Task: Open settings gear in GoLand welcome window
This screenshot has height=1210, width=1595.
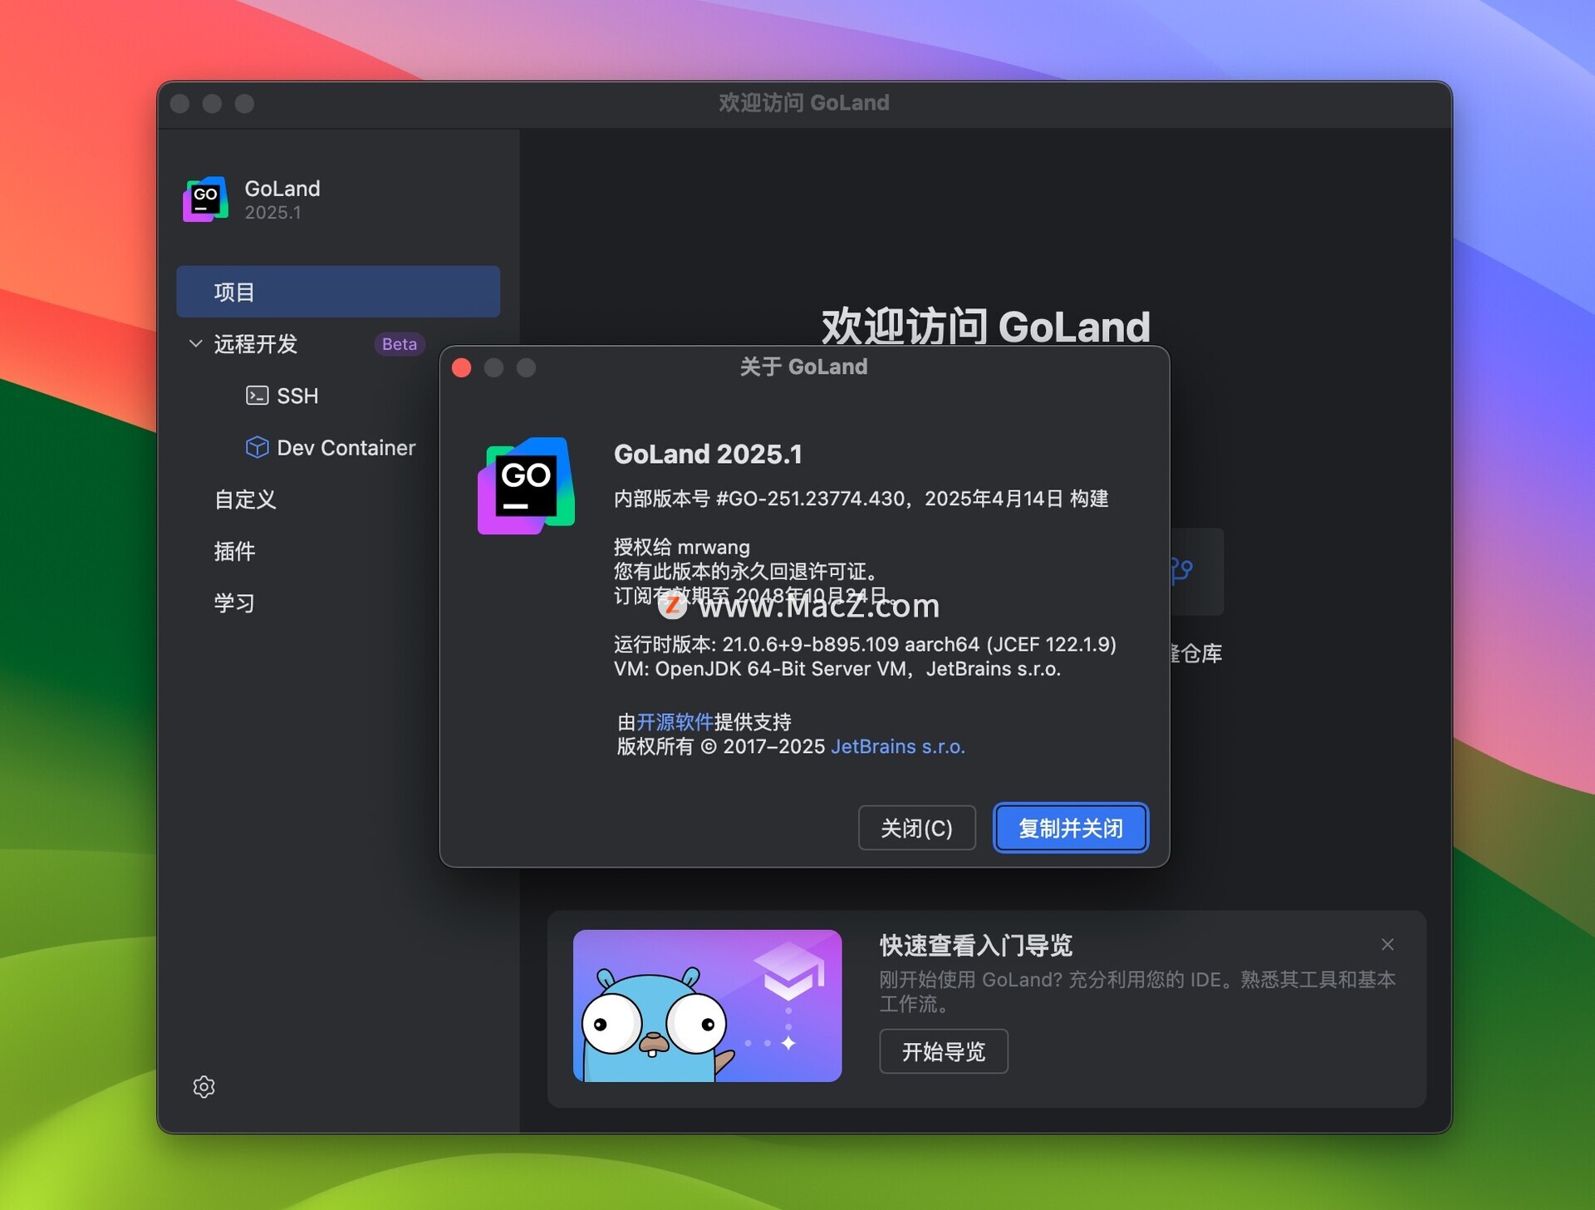Action: pyautogui.click(x=204, y=1086)
